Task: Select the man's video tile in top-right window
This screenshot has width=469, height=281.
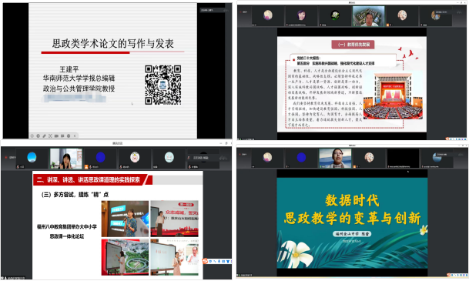Action: (x=368, y=16)
